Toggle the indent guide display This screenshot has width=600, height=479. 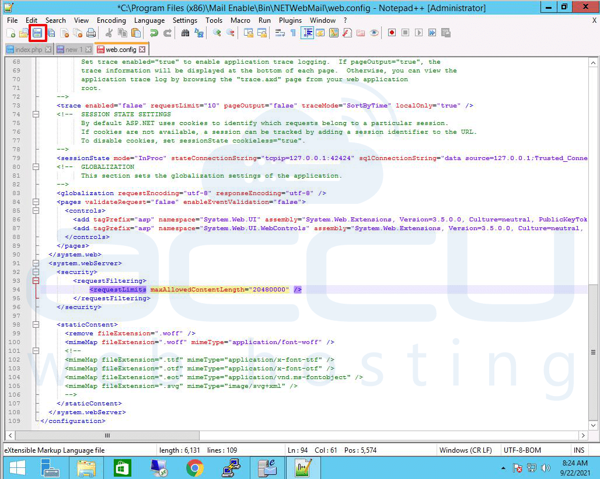(x=307, y=33)
